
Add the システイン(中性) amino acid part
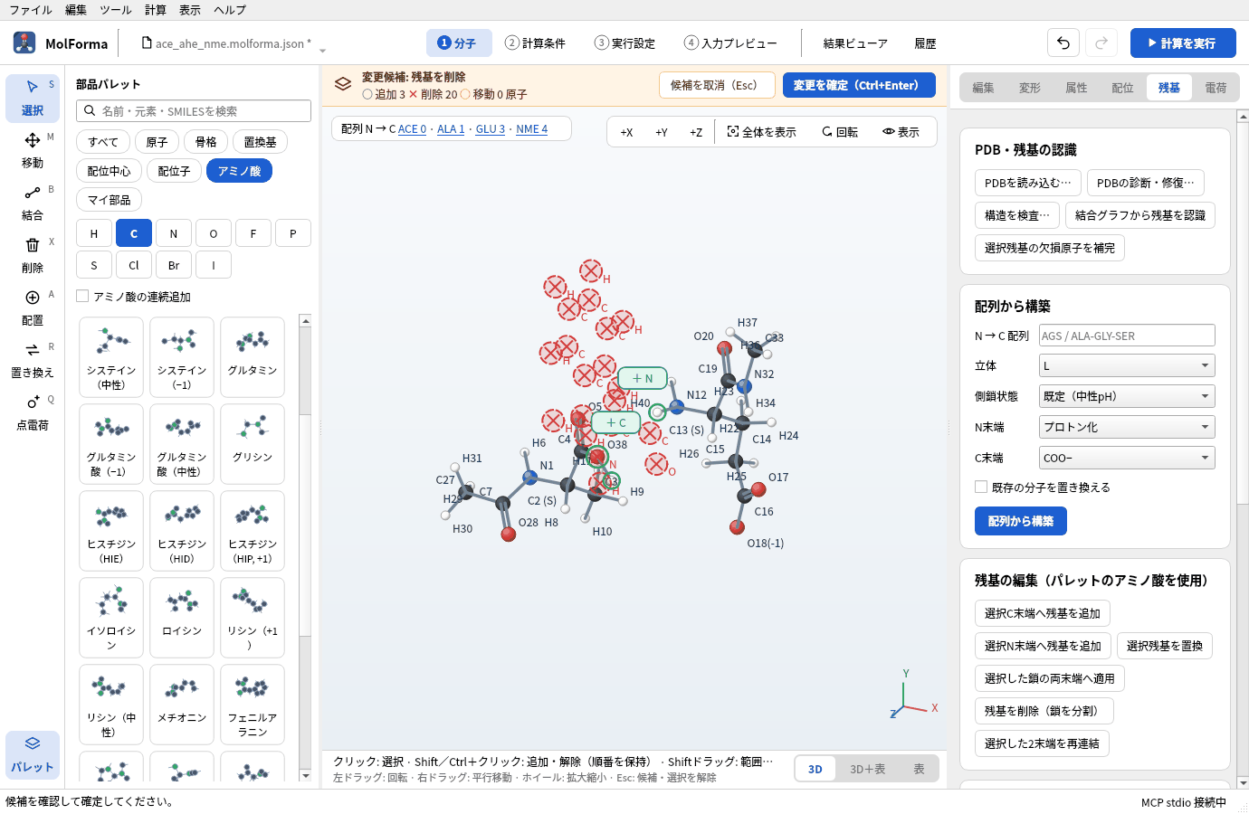pos(111,357)
